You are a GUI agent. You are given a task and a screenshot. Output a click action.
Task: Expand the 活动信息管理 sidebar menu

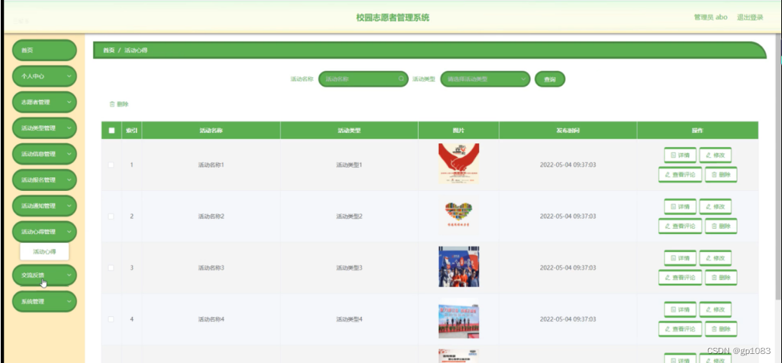point(45,154)
